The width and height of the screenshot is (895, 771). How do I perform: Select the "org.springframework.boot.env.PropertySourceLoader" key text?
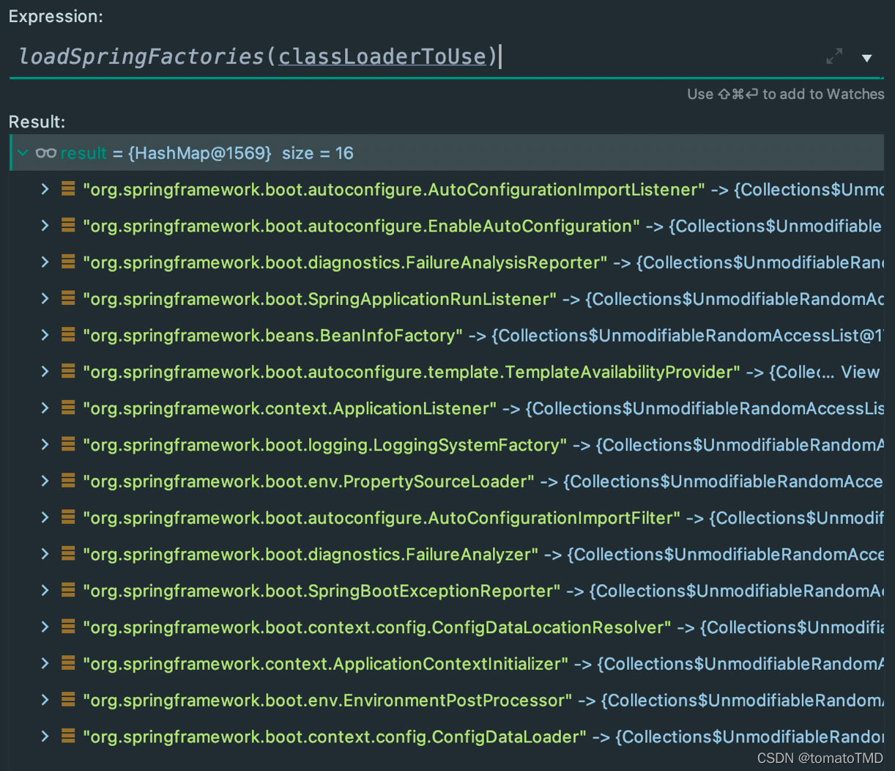click(x=309, y=482)
